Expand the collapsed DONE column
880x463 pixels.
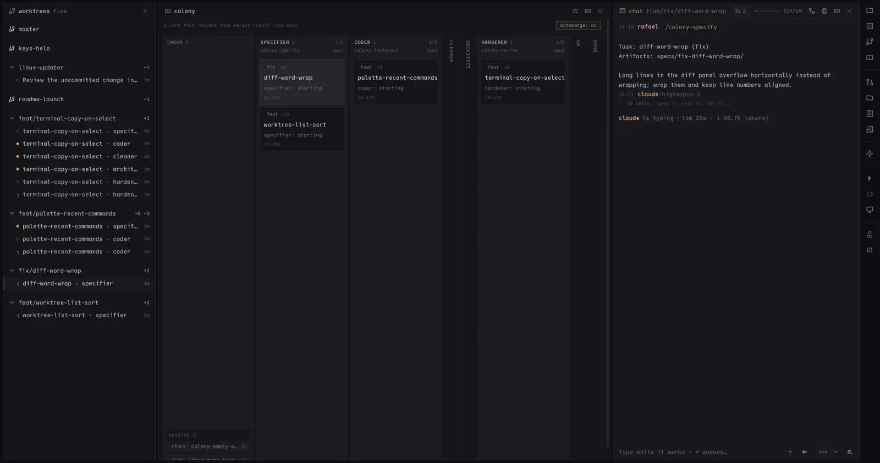click(x=595, y=46)
